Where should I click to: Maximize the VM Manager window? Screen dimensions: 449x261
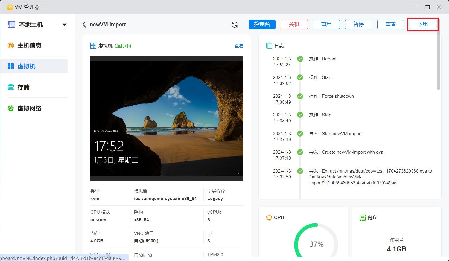coord(427,7)
